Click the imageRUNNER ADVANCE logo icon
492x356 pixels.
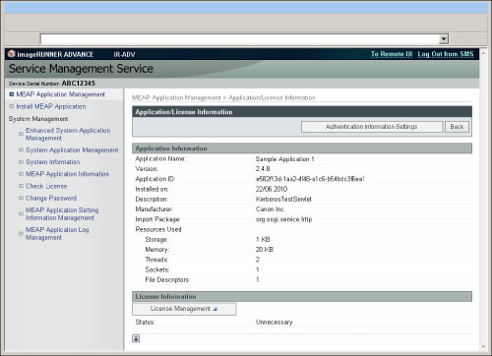click(12, 54)
